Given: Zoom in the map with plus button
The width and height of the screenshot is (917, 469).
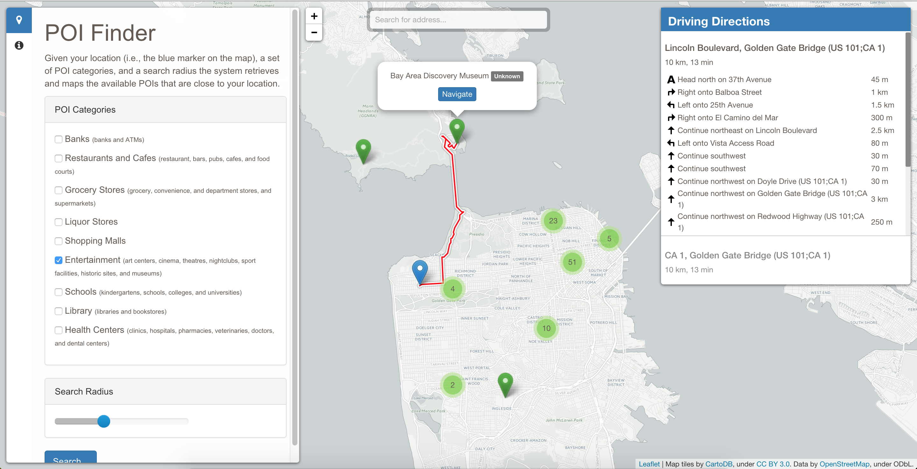Looking at the screenshot, I should coord(314,16).
